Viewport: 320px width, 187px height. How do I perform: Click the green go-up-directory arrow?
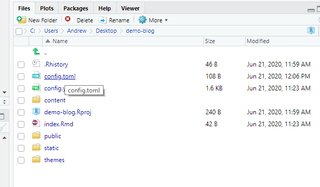(x=36, y=51)
